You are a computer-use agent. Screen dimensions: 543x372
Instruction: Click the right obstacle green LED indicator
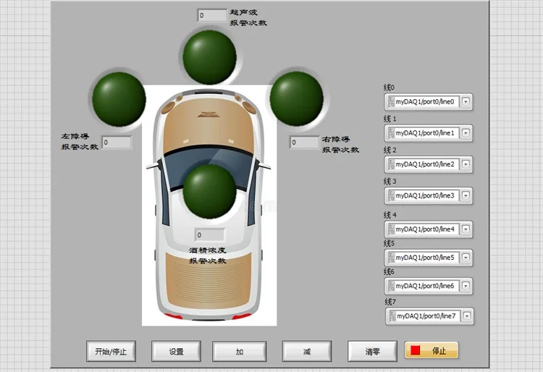(296, 98)
